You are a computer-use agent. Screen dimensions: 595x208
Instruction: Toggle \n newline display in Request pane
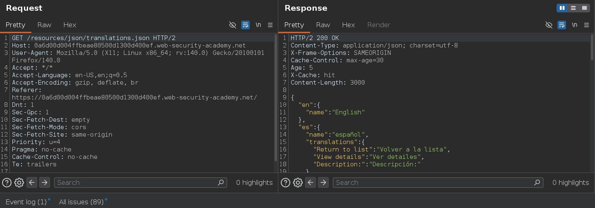[258, 25]
